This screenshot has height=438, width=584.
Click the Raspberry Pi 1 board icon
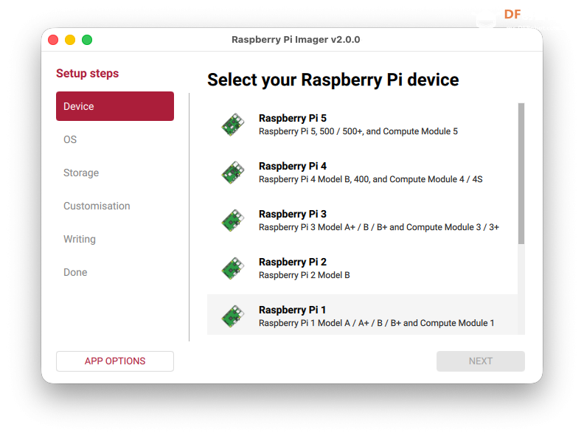[x=233, y=316]
